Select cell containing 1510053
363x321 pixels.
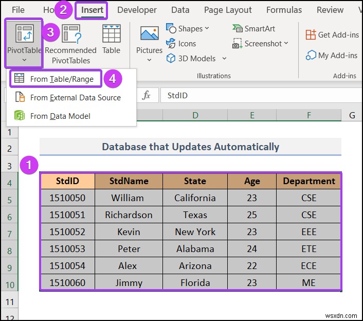click(x=67, y=249)
